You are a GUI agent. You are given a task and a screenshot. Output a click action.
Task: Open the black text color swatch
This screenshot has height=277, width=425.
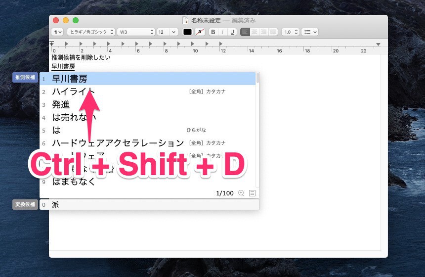point(187,32)
